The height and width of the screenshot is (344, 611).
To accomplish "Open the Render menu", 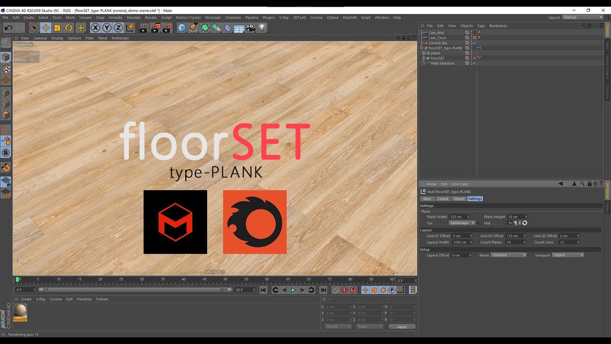I will tap(151, 18).
